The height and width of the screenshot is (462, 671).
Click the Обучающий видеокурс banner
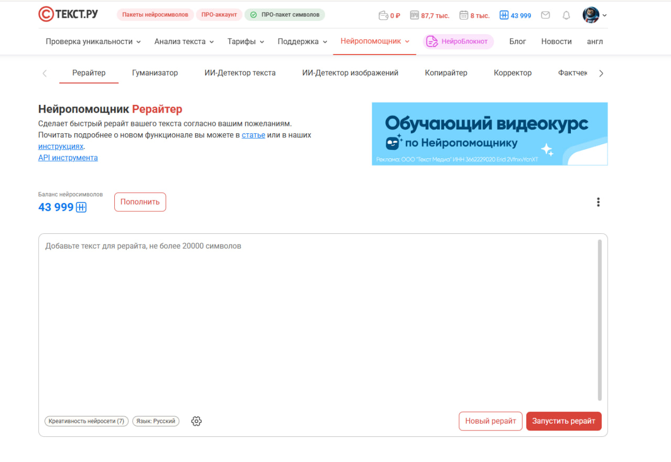tap(490, 134)
